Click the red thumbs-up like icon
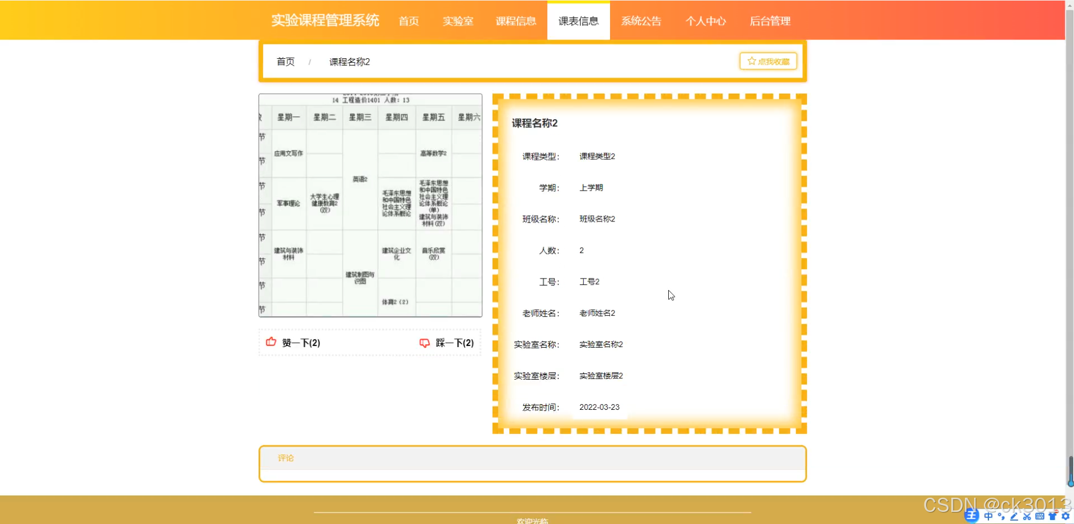Viewport: 1074px width, 524px height. tap(271, 342)
